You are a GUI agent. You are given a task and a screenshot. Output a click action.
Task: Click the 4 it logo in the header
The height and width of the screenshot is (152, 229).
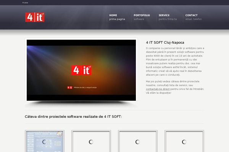(35, 17)
